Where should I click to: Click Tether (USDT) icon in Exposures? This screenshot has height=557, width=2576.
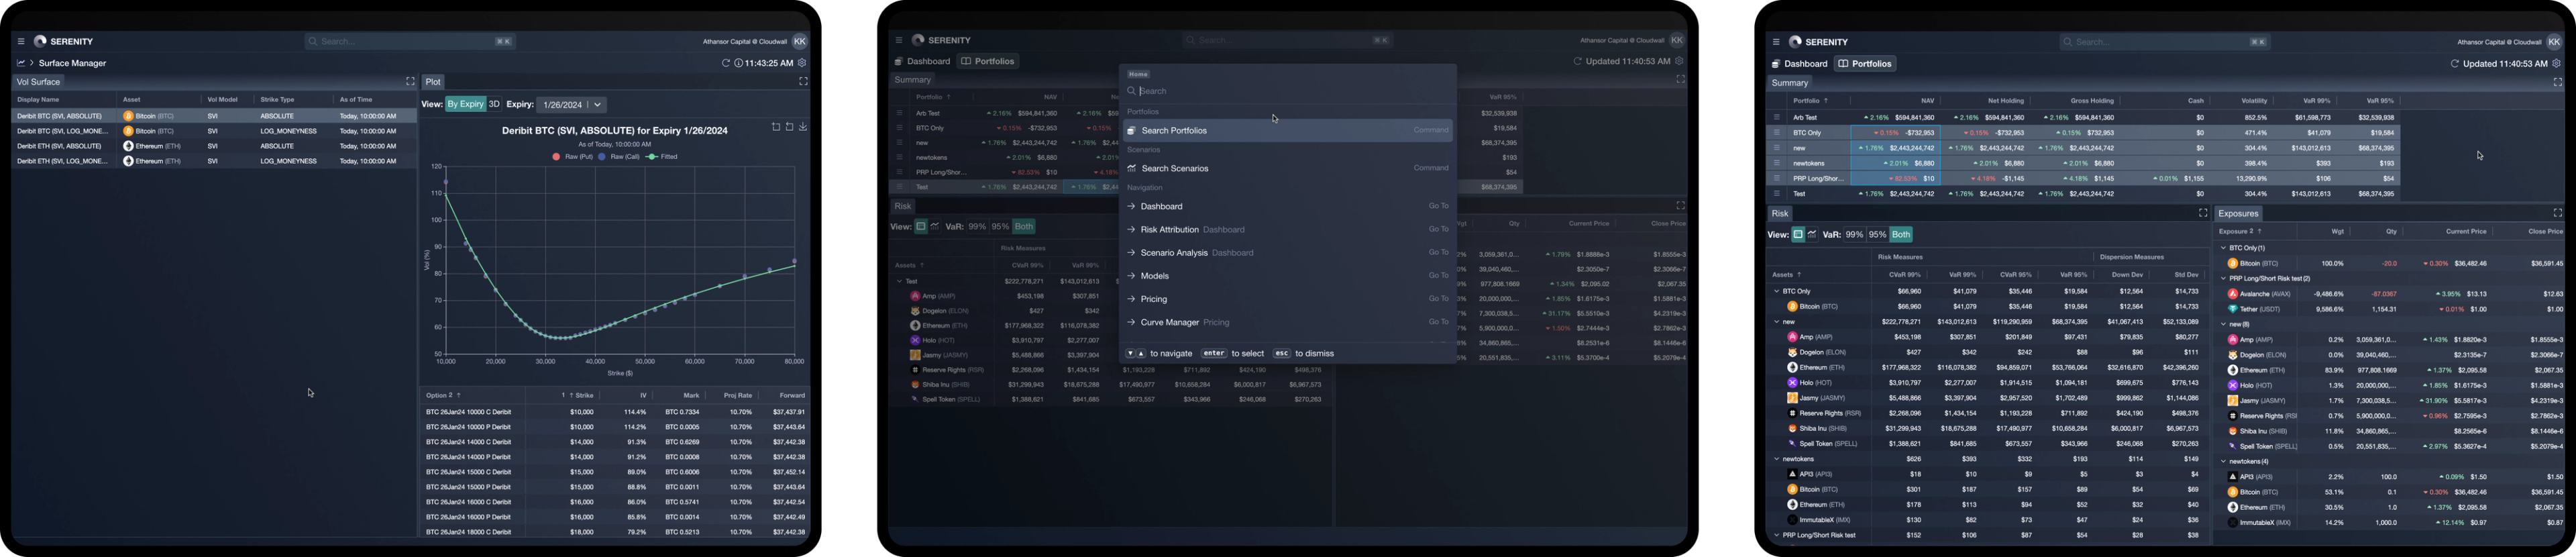[x=2233, y=309]
